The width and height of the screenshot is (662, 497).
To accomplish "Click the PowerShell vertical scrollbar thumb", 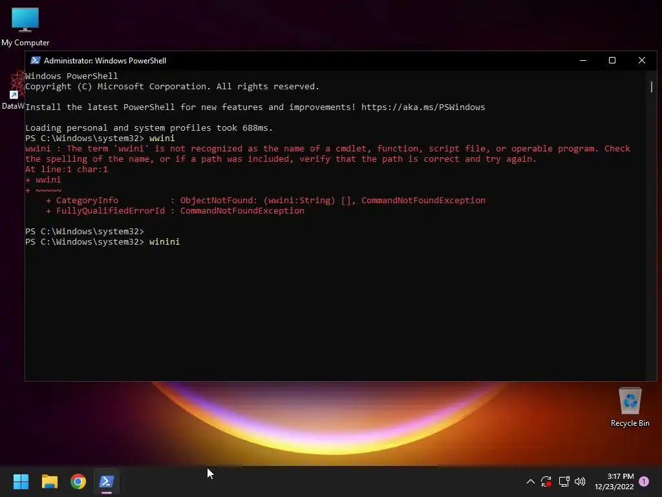I will (652, 87).
